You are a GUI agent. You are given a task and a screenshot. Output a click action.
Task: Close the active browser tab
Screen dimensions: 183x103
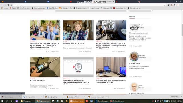pos(113,2)
